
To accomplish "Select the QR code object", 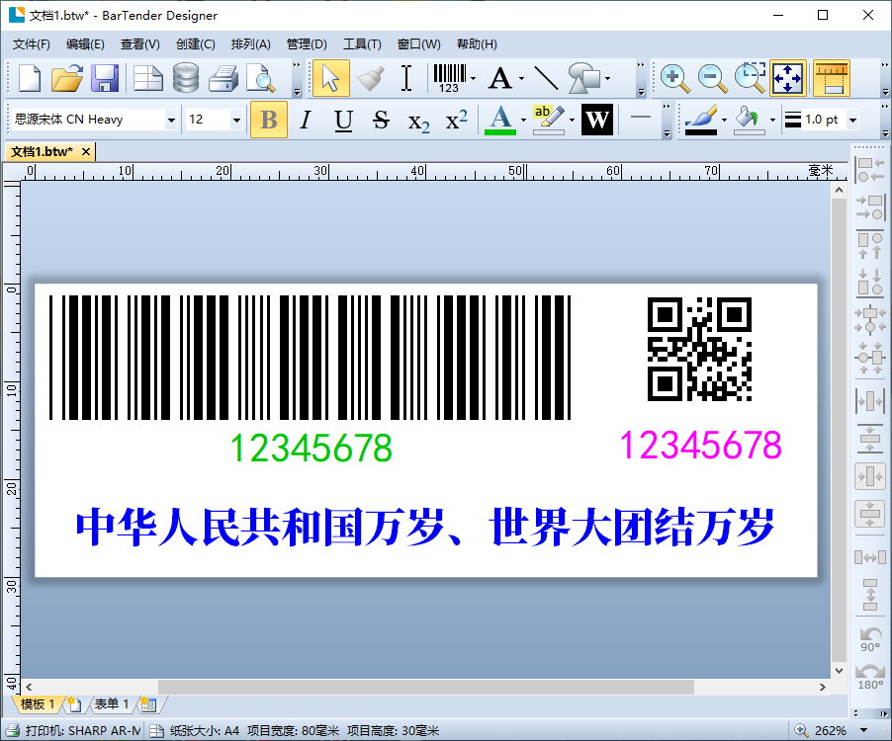I will click(x=700, y=349).
